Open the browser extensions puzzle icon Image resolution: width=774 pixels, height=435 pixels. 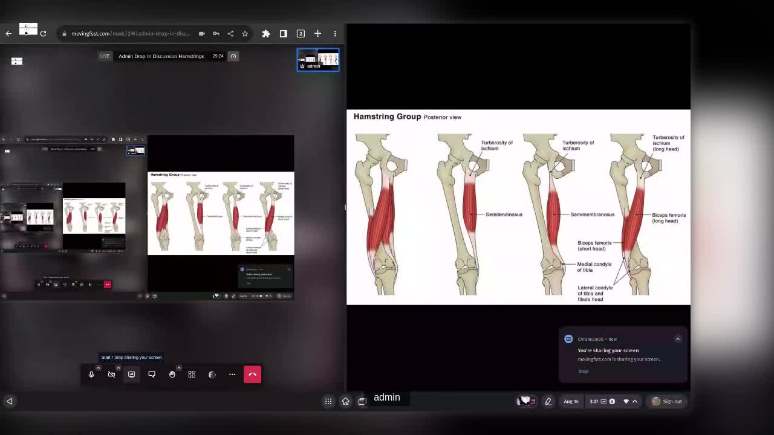tap(265, 34)
